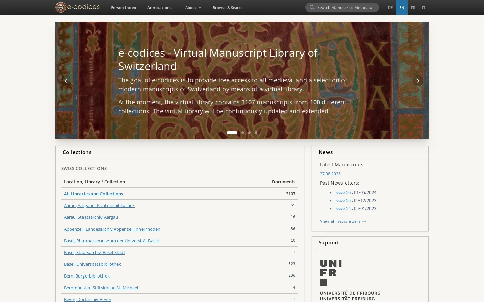484x302 pixels.
Task: Open the 3107 manuscripts link
Action: [267, 102]
